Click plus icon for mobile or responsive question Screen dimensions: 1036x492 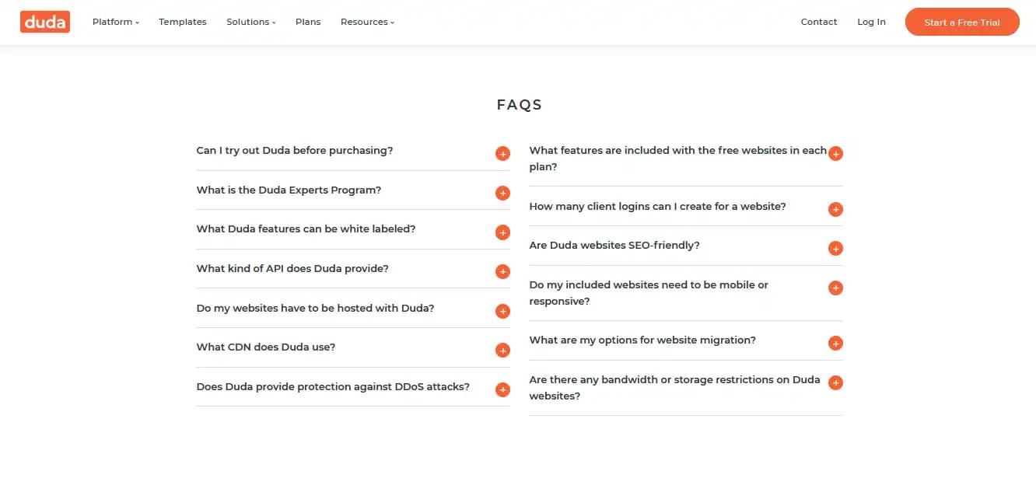835,288
